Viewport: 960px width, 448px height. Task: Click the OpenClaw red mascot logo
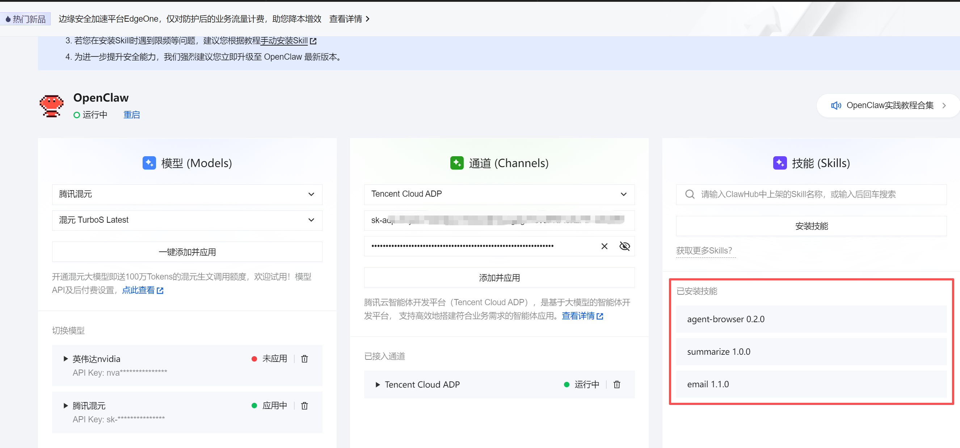(51, 106)
